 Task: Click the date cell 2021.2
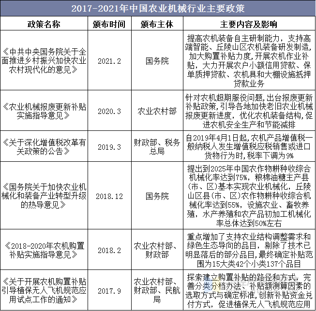[109, 61]
